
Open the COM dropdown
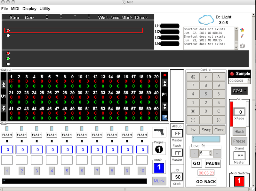click(239, 91)
